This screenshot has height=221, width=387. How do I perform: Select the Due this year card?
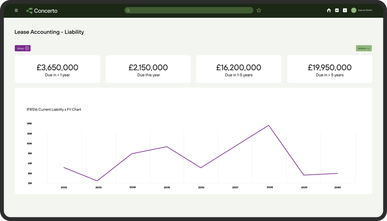pos(148,69)
